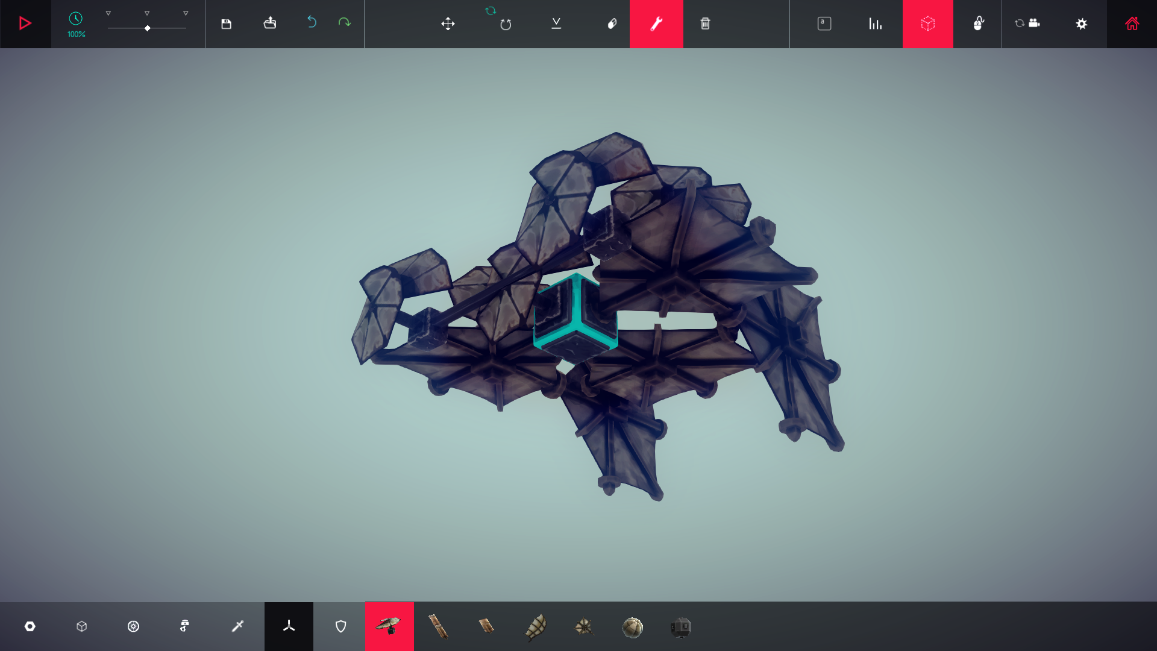Toggle the wrench key mapper tool
Image resolution: width=1157 pixels, height=651 pixels.
coord(656,24)
